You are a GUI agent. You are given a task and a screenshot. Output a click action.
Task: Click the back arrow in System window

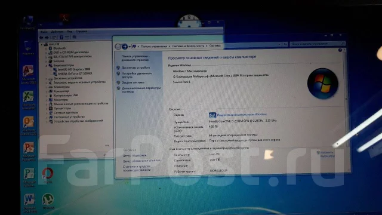pyautogui.click(x=118, y=47)
